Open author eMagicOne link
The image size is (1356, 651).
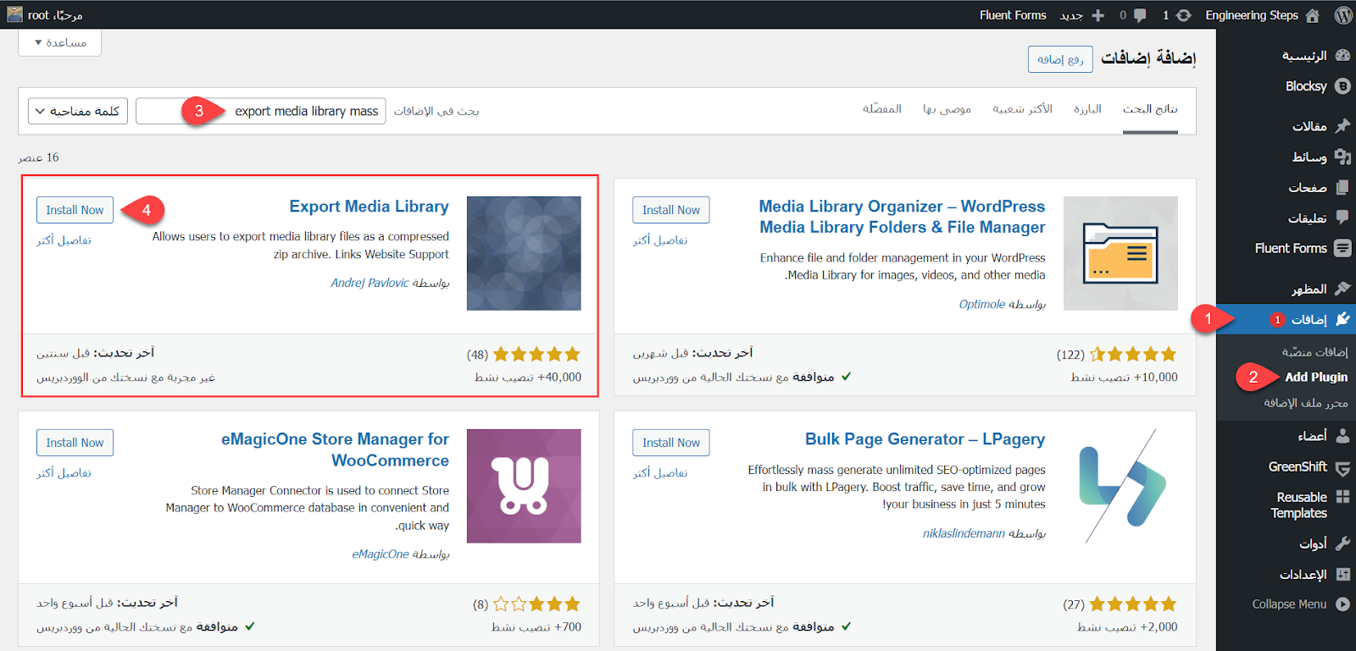(x=380, y=554)
